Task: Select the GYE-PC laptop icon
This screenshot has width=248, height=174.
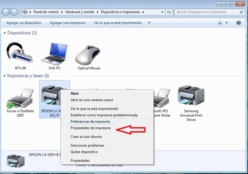Action: click(x=54, y=54)
